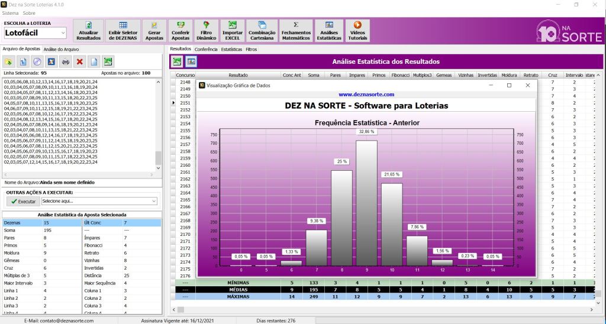
Task: Open the www.deznasorte.com link
Action: click(x=366, y=94)
